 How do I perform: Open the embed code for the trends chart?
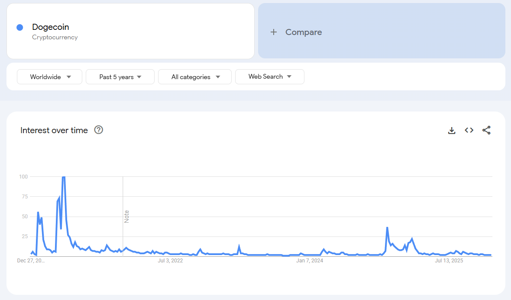click(469, 130)
